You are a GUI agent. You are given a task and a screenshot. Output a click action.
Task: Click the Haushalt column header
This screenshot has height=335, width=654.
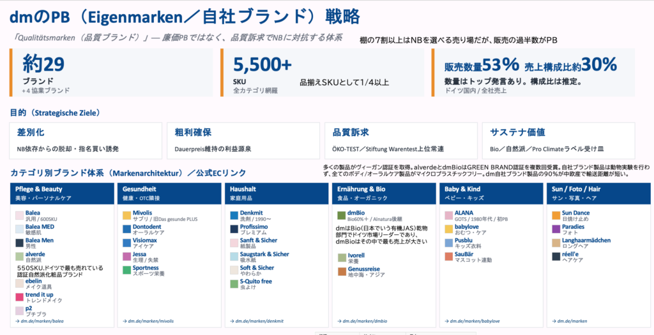tap(277, 194)
